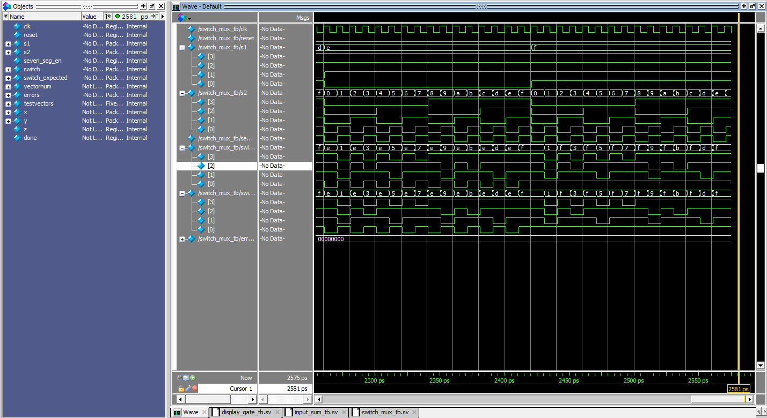Screen dimensions: 767x418
Task: Expand switch_expected in Objects list
Action: pos(8,78)
